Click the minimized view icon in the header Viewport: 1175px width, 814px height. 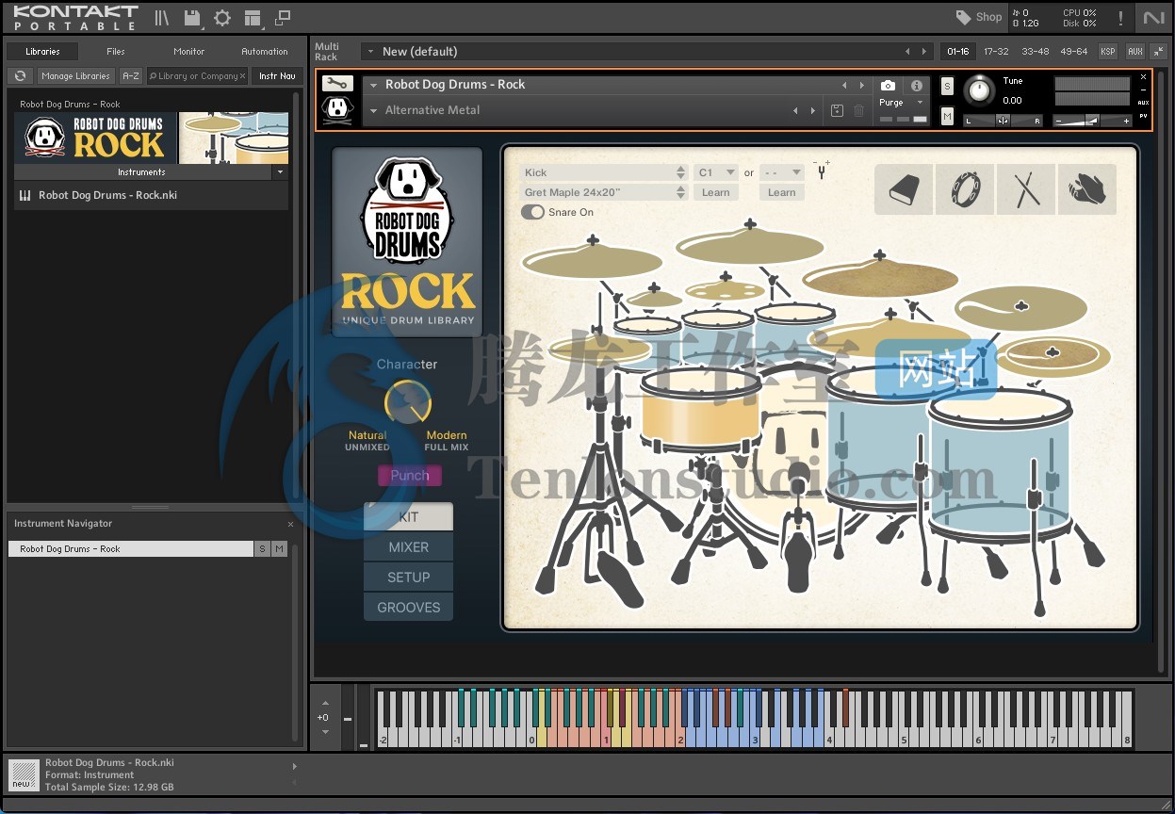click(282, 18)
